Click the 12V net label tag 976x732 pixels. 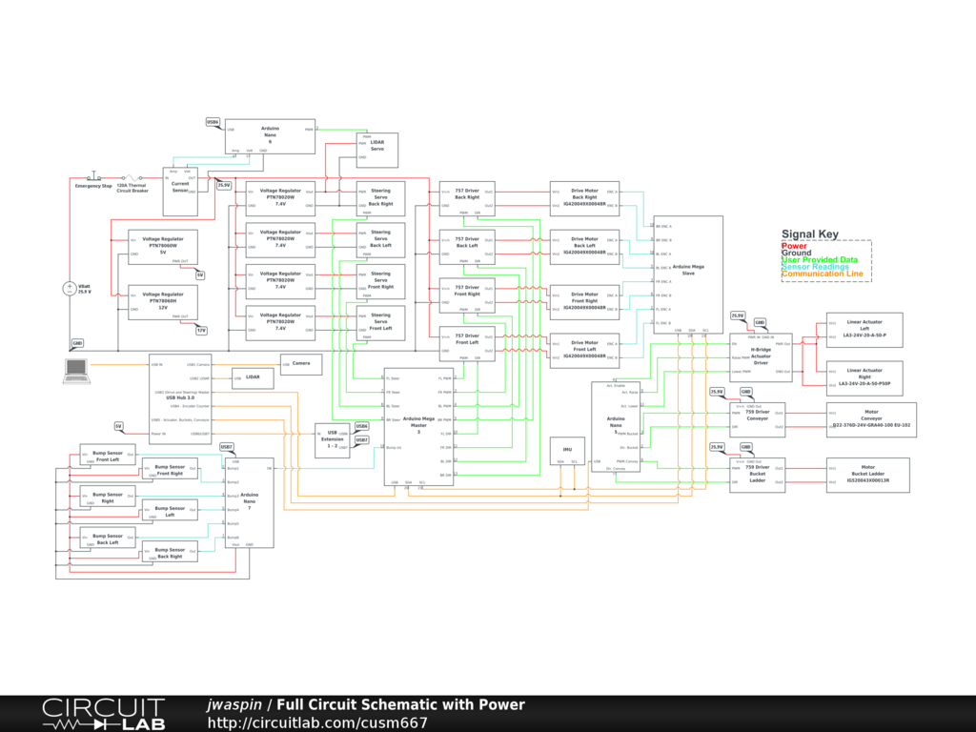point(201,330)
